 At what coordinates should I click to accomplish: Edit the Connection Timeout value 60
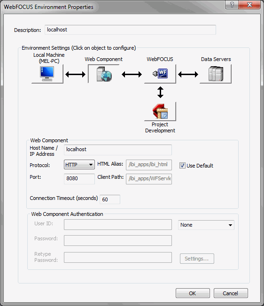pyautogui.click(x=110, y=199)
